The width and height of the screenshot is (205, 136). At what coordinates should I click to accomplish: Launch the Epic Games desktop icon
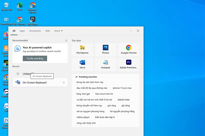tap(33, 21)
